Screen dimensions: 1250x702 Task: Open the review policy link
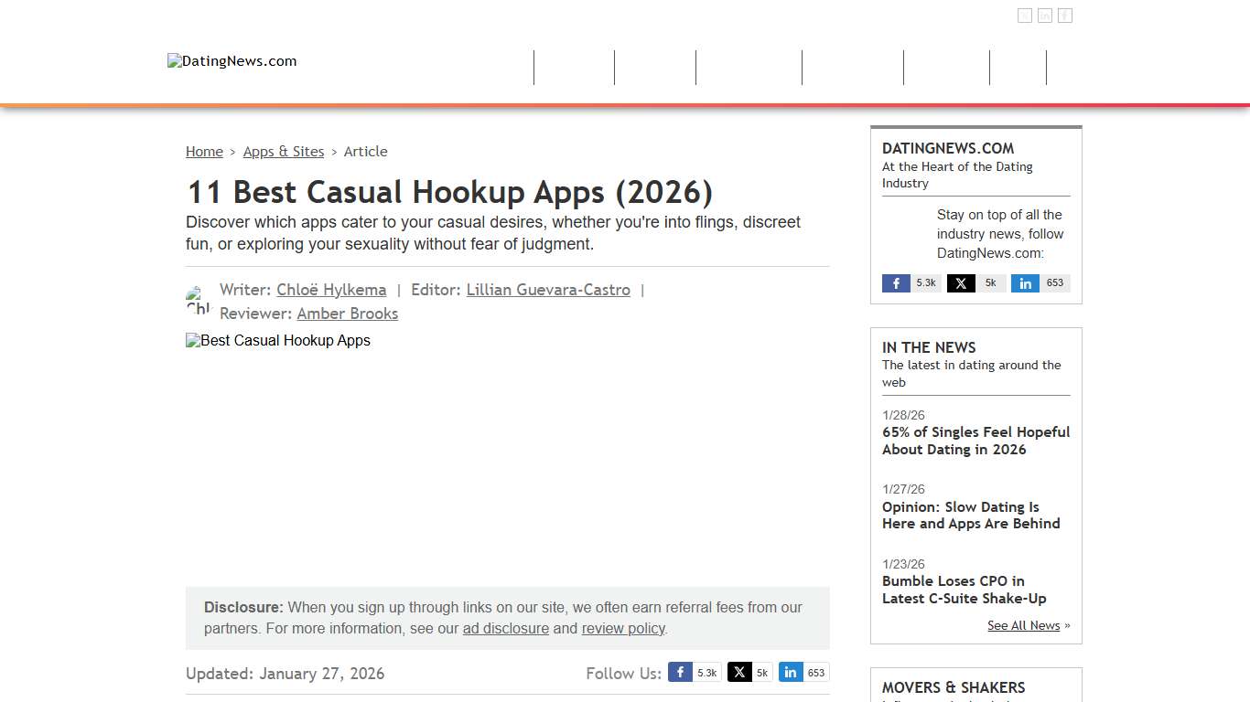tap(623, 628)
